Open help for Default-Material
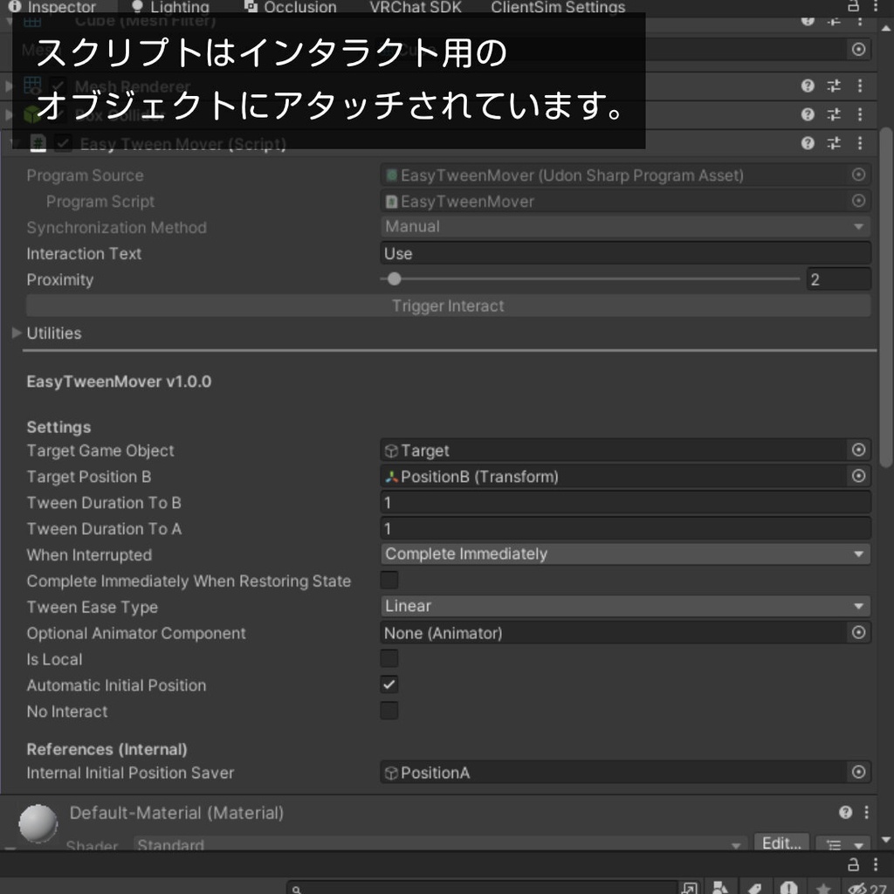894x894 pixels. click(x=845, y=813)
